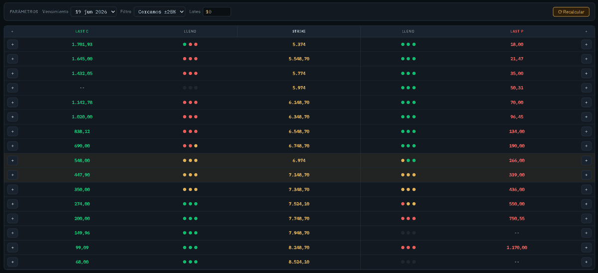Click the Recalcular button
Image resolution: width=598 pixels, height=273 pixels.
[571, 11]
